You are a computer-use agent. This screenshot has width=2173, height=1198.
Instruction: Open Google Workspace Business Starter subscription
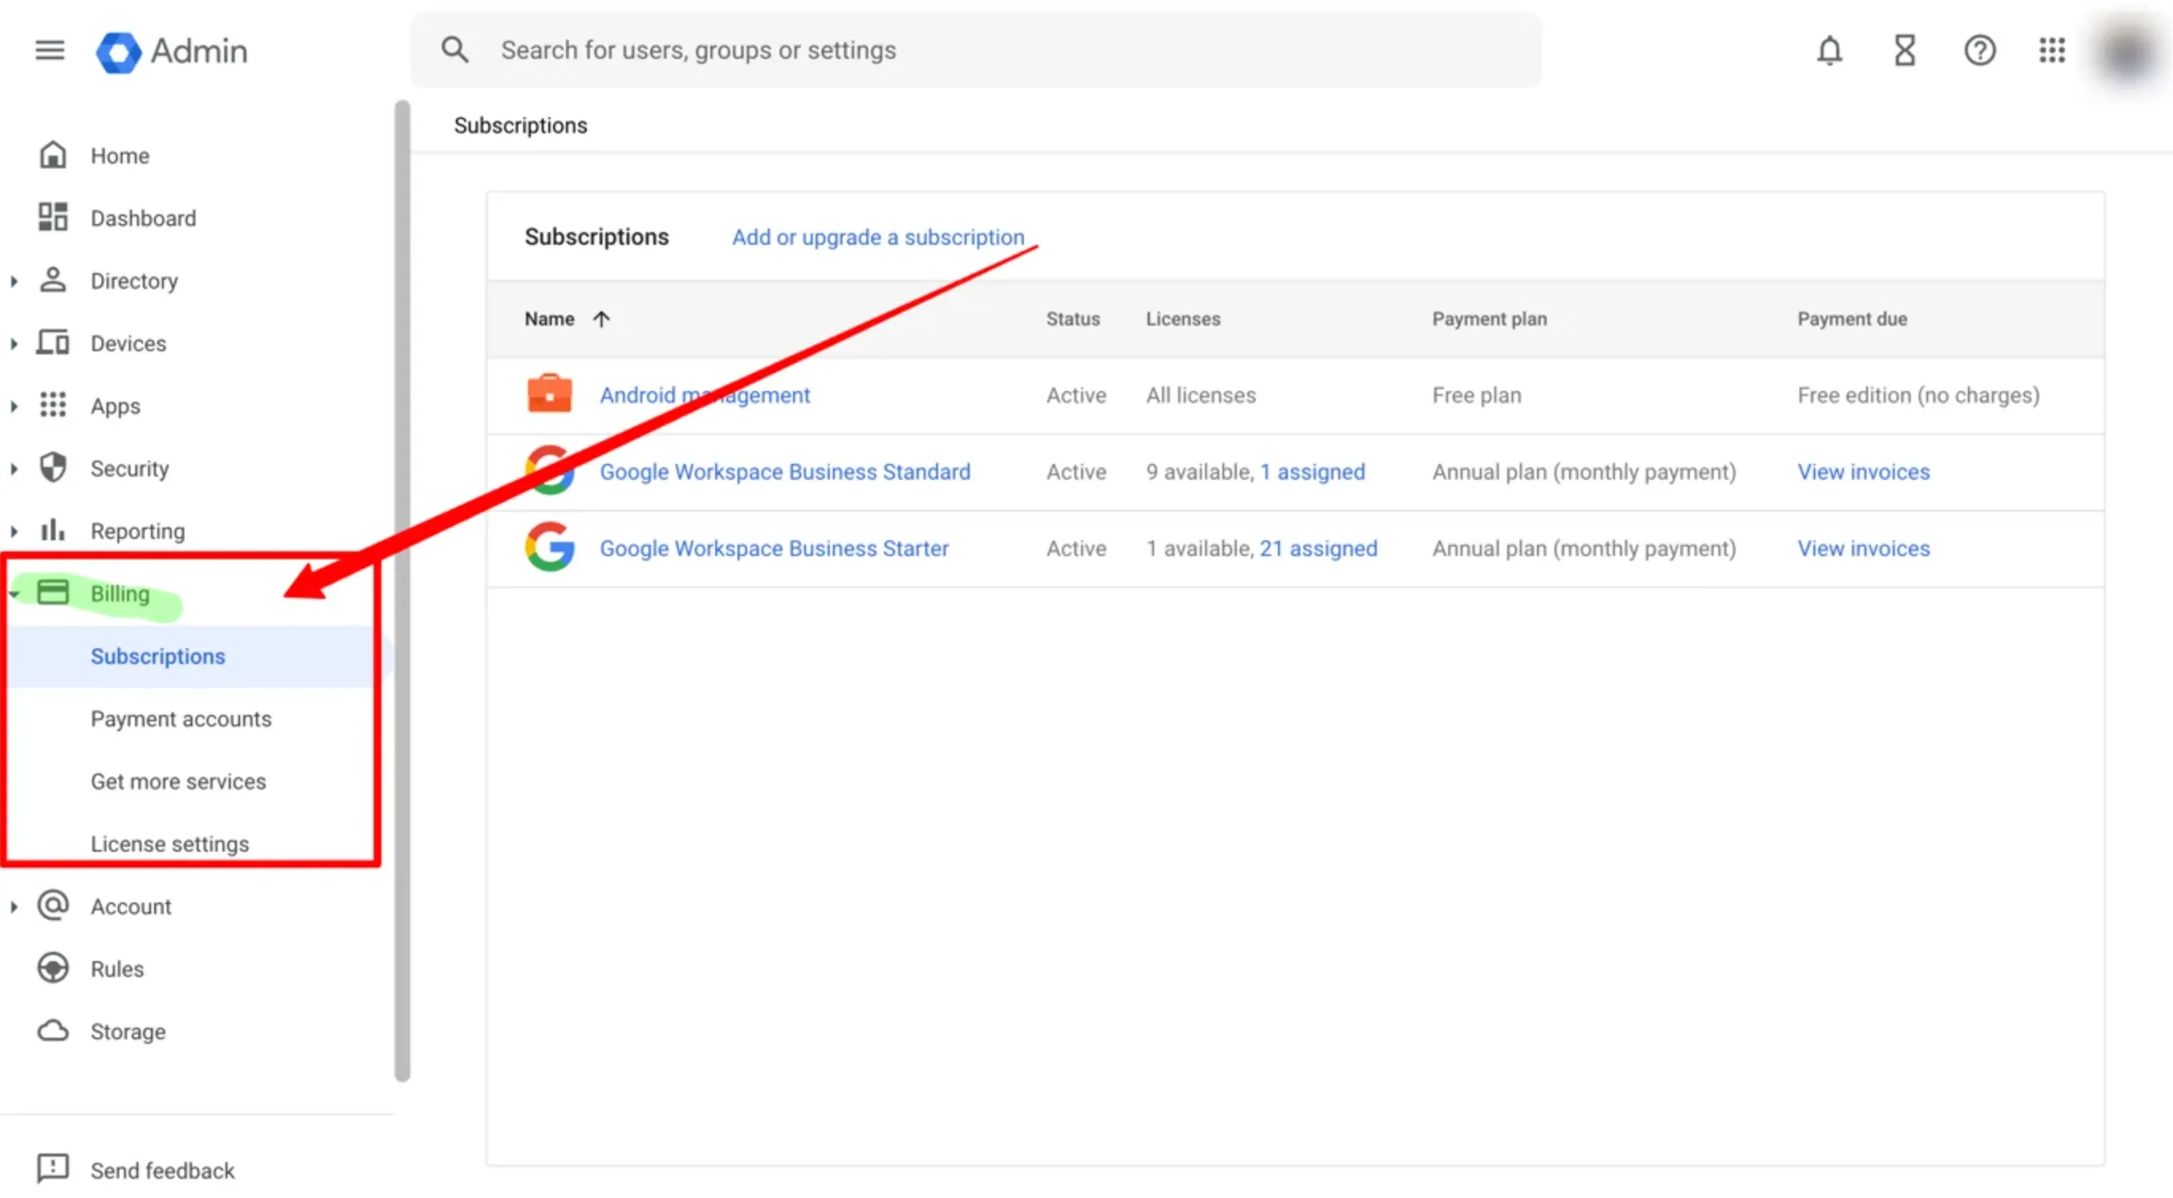point(773,548)
